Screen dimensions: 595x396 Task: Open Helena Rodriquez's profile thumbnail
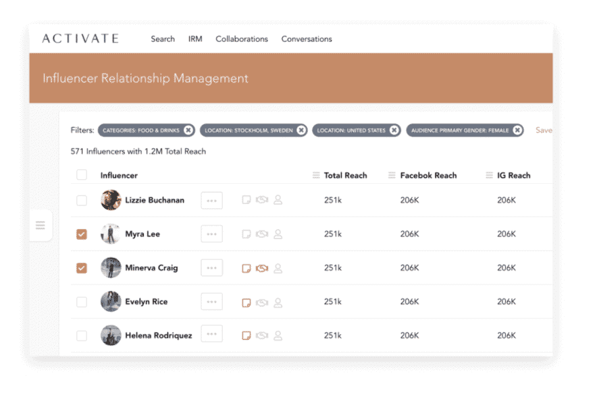tap(111, 335)
